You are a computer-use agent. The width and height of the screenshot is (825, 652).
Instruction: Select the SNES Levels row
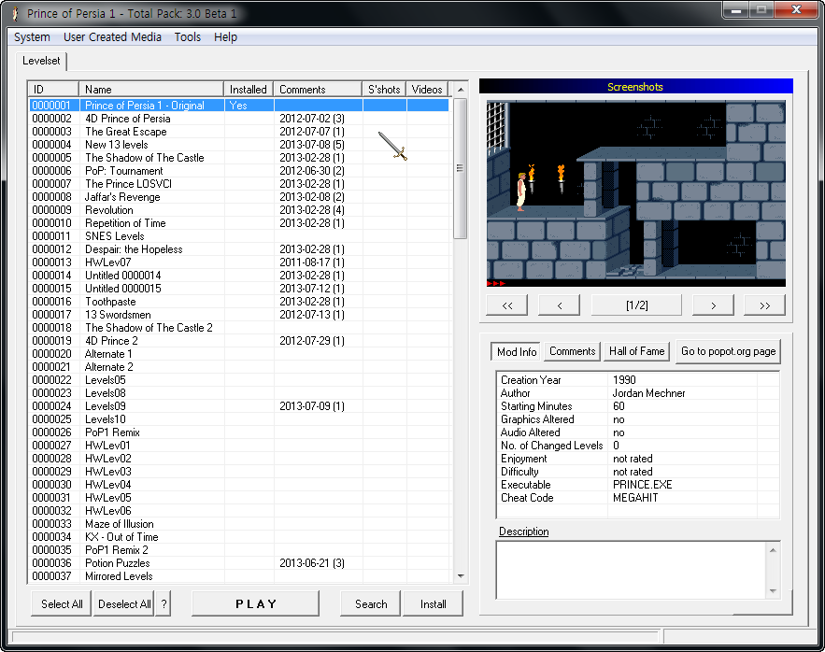239,236
